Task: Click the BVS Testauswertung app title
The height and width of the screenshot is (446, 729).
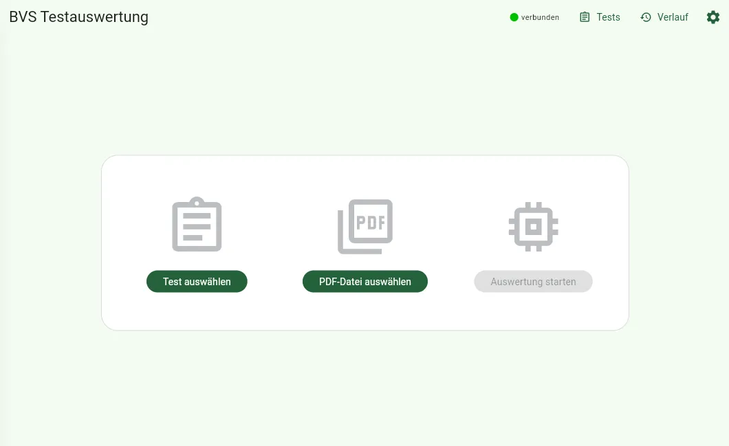Action: (78, 17)
